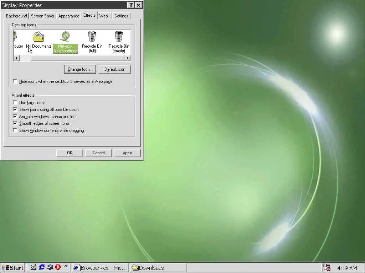365x273 pixels.
Task: Select the Recycle Bin (full) icon
Action: coord(92,42)
